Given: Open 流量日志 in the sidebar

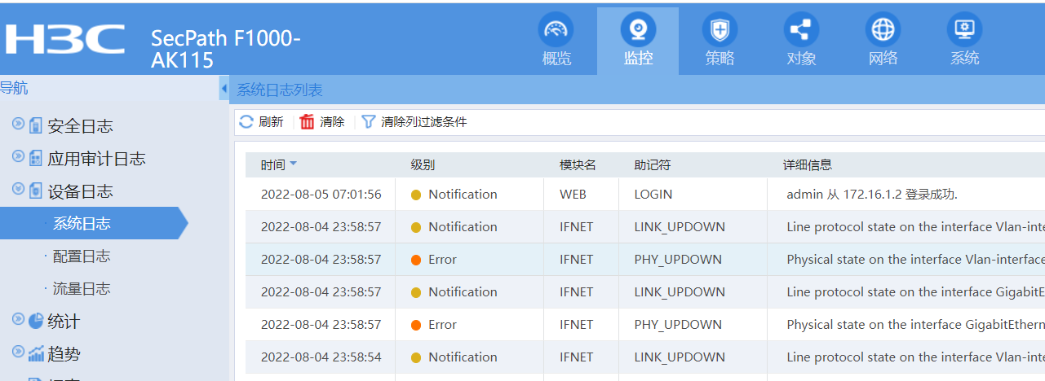Looking at the screenshot, I should [82, 289].
